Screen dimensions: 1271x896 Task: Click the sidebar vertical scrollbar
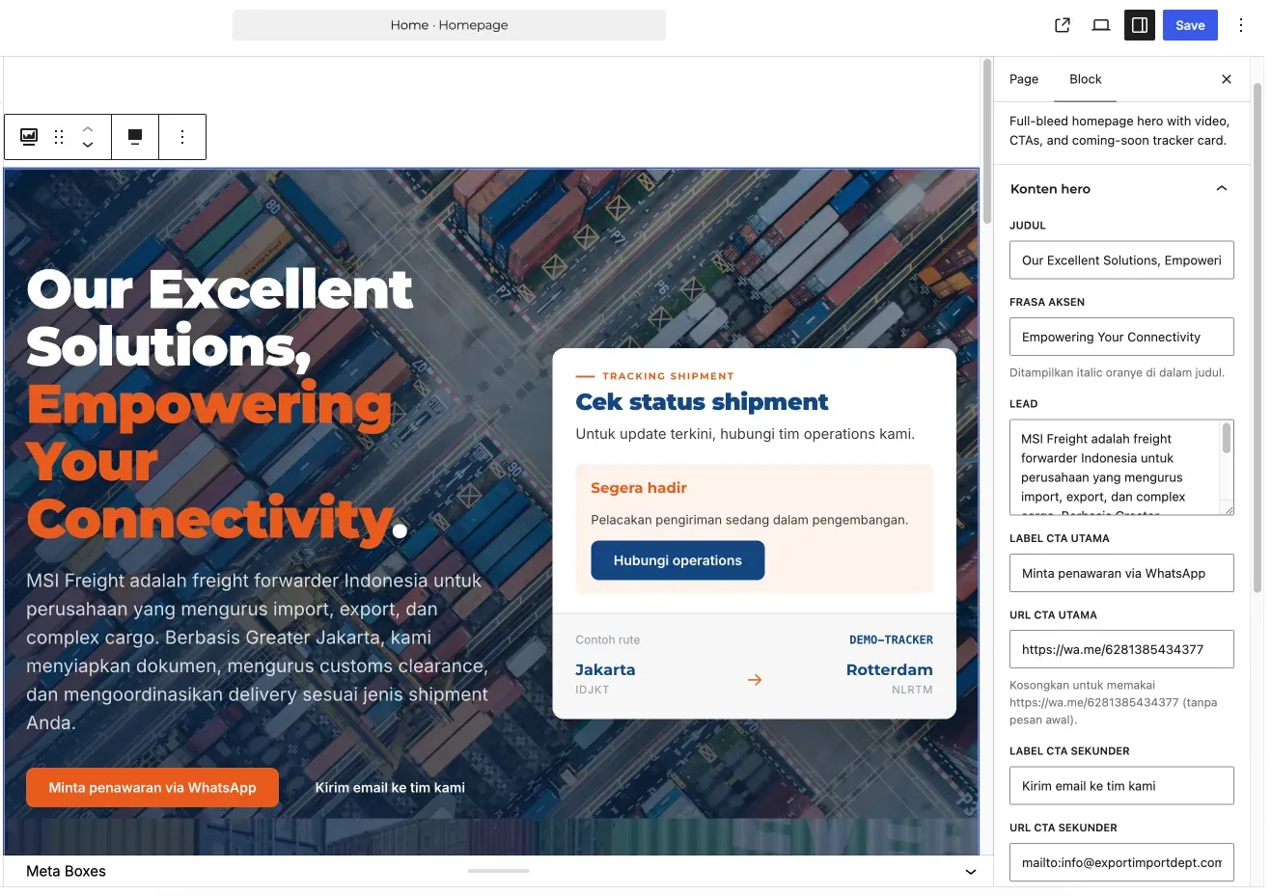pos(1257,338)
